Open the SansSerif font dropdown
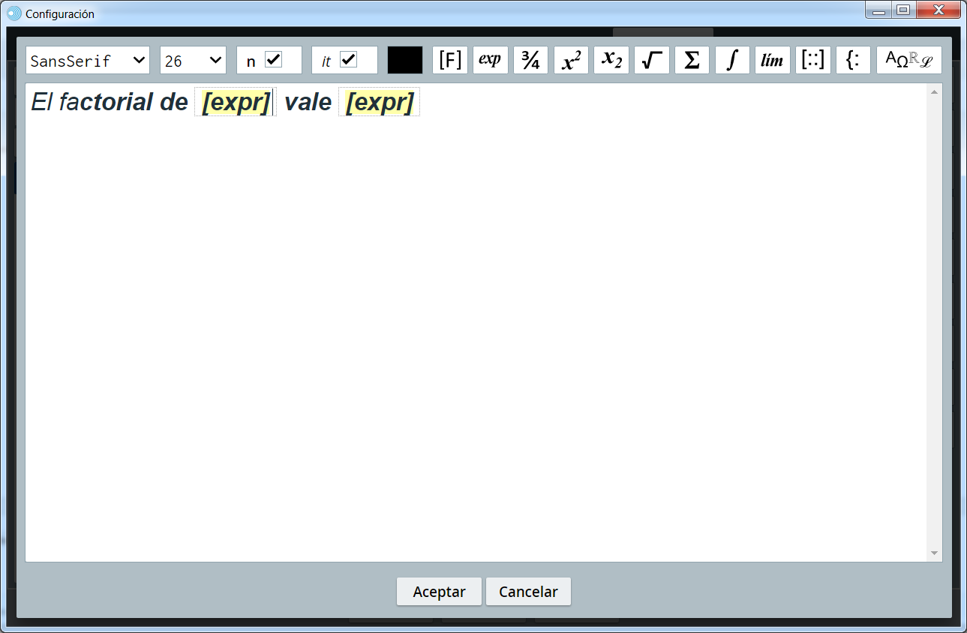Image resolution: width=967 pixels, height=633 pixels. pyautogui.click(x=88, y=60)
